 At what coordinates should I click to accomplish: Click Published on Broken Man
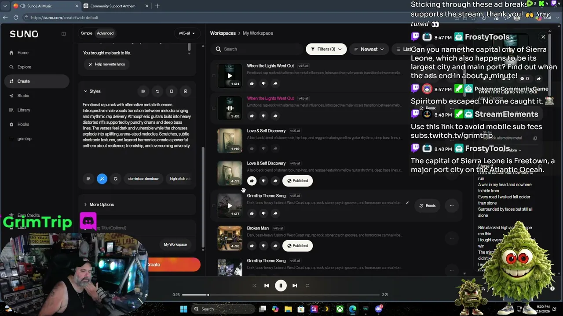(x=297, y=246)
